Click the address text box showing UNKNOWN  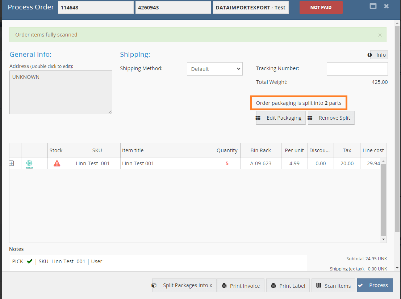pos(60,92)
